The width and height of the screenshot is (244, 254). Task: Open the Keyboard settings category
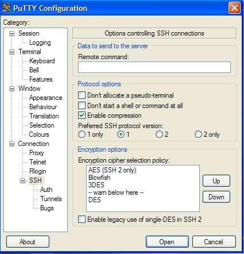[x=42, y=61]
